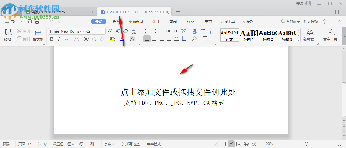Switch to reading layout view in status bar
Viewport: 346px width, 148px height.
223,144
